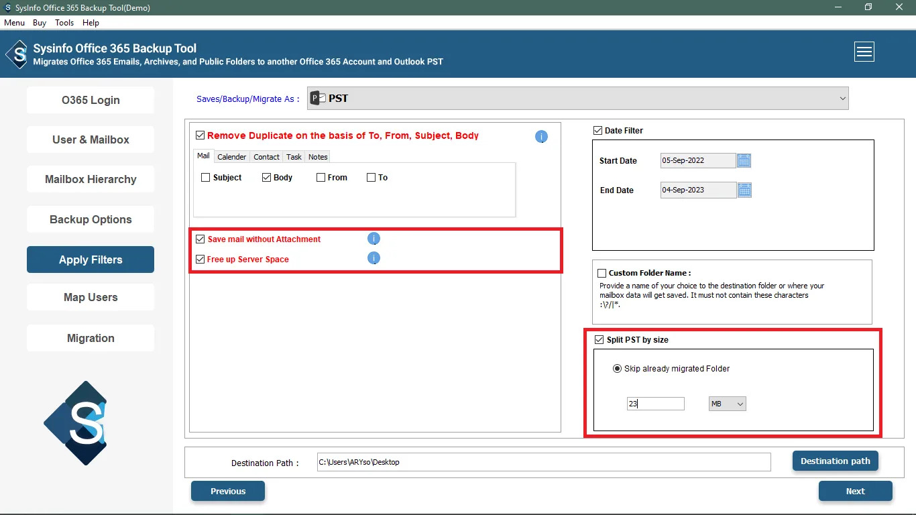Click the Next button
Viewport: 916px width, 515px height.
pyautogui.click(x=856, y=491)
